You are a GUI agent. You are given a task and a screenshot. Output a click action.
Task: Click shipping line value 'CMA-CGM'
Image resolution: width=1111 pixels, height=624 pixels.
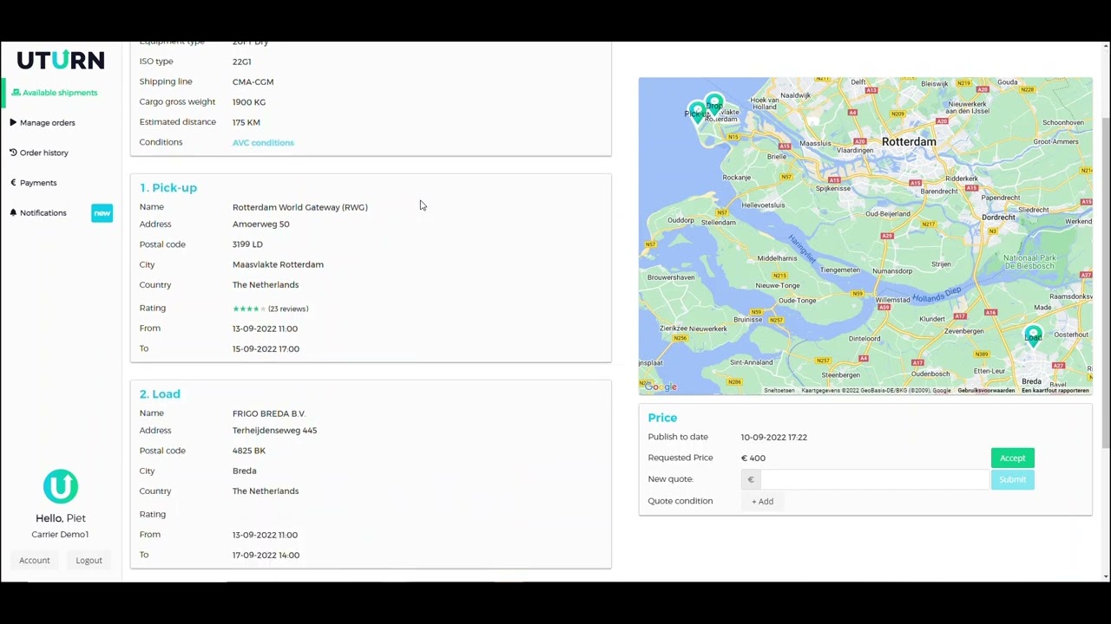coord(253,82)
